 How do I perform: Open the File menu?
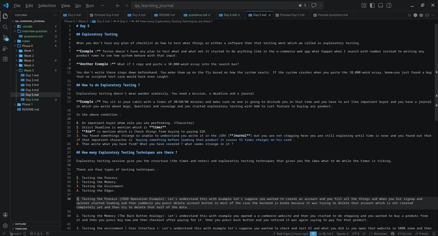(17, 5)
